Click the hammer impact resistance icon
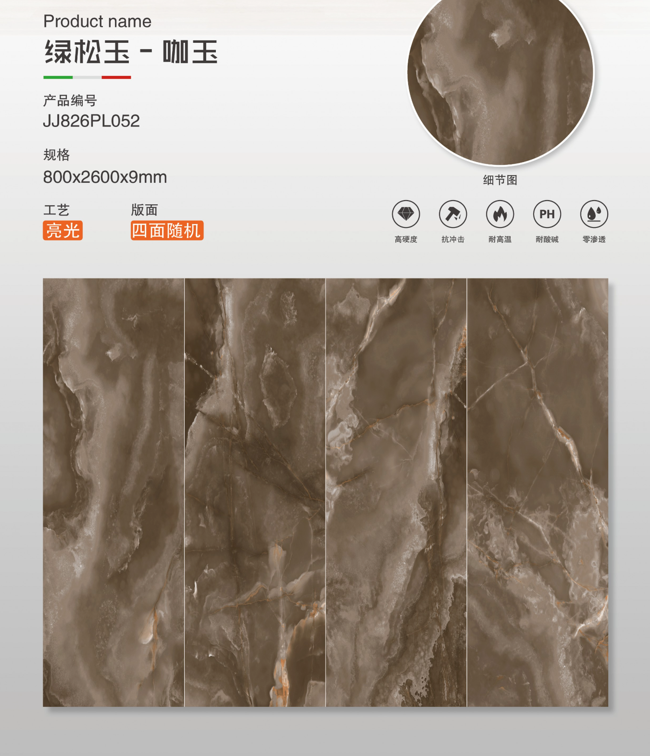 pos(453,214)
